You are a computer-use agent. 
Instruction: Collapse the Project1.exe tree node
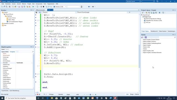tap(142, 17)
